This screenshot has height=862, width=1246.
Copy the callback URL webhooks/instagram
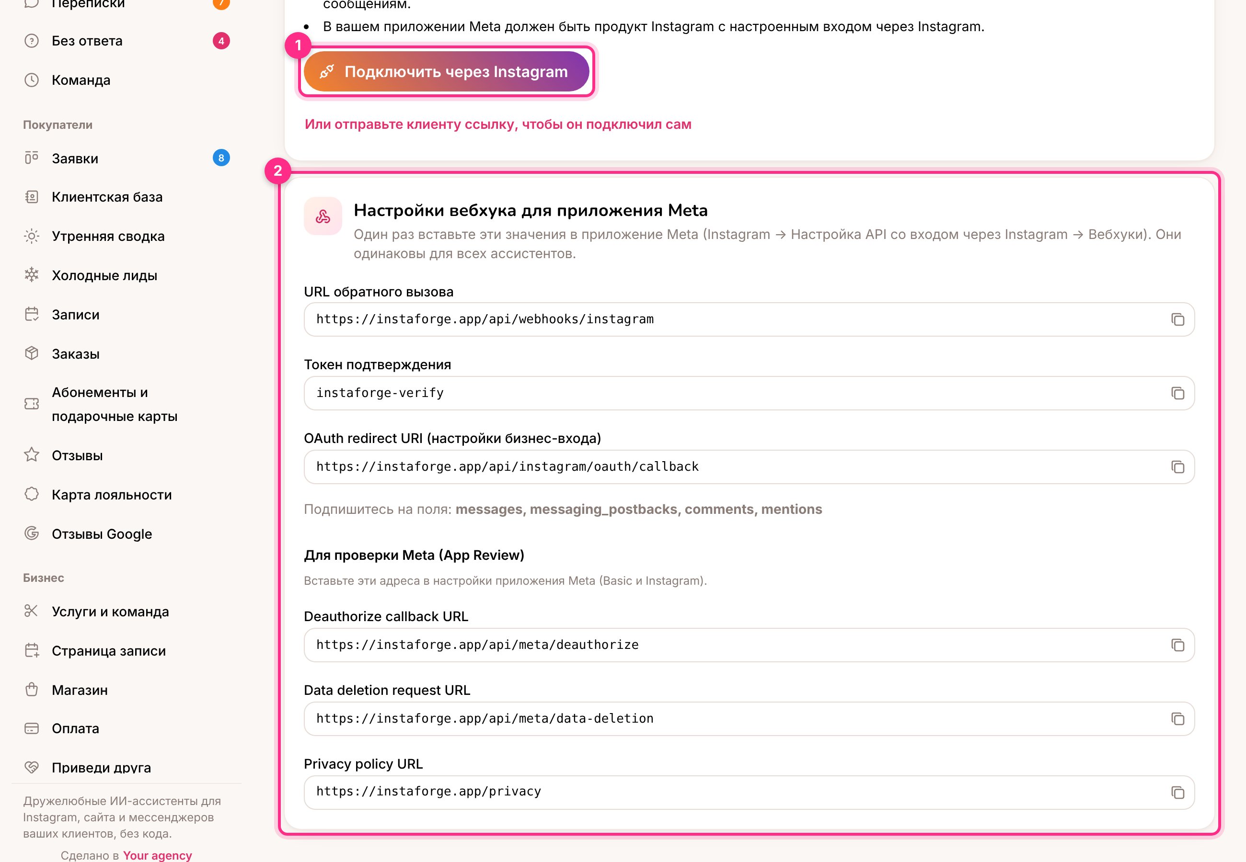(1177, 319)
